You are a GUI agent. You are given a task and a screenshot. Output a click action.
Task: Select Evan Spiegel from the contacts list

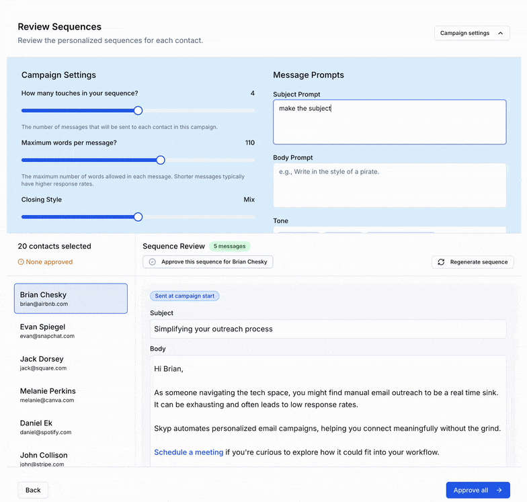tap(71, 331)
